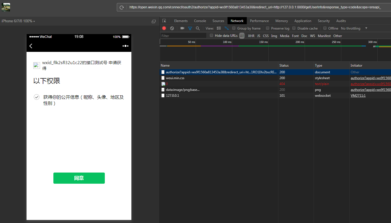Open the three-dot menu in WeChat header
Viewport: 391px width, 223px height.
click(125, 46)
